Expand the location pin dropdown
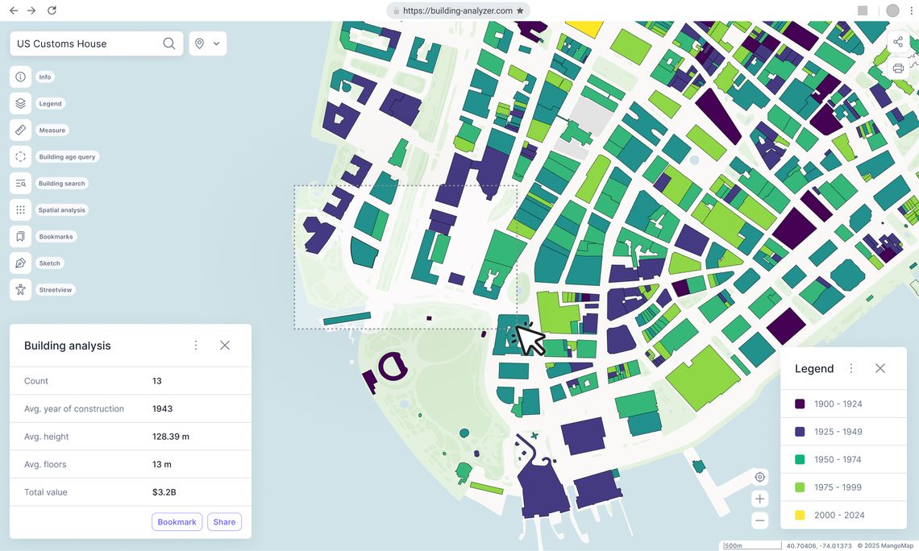 click(208, 43)
